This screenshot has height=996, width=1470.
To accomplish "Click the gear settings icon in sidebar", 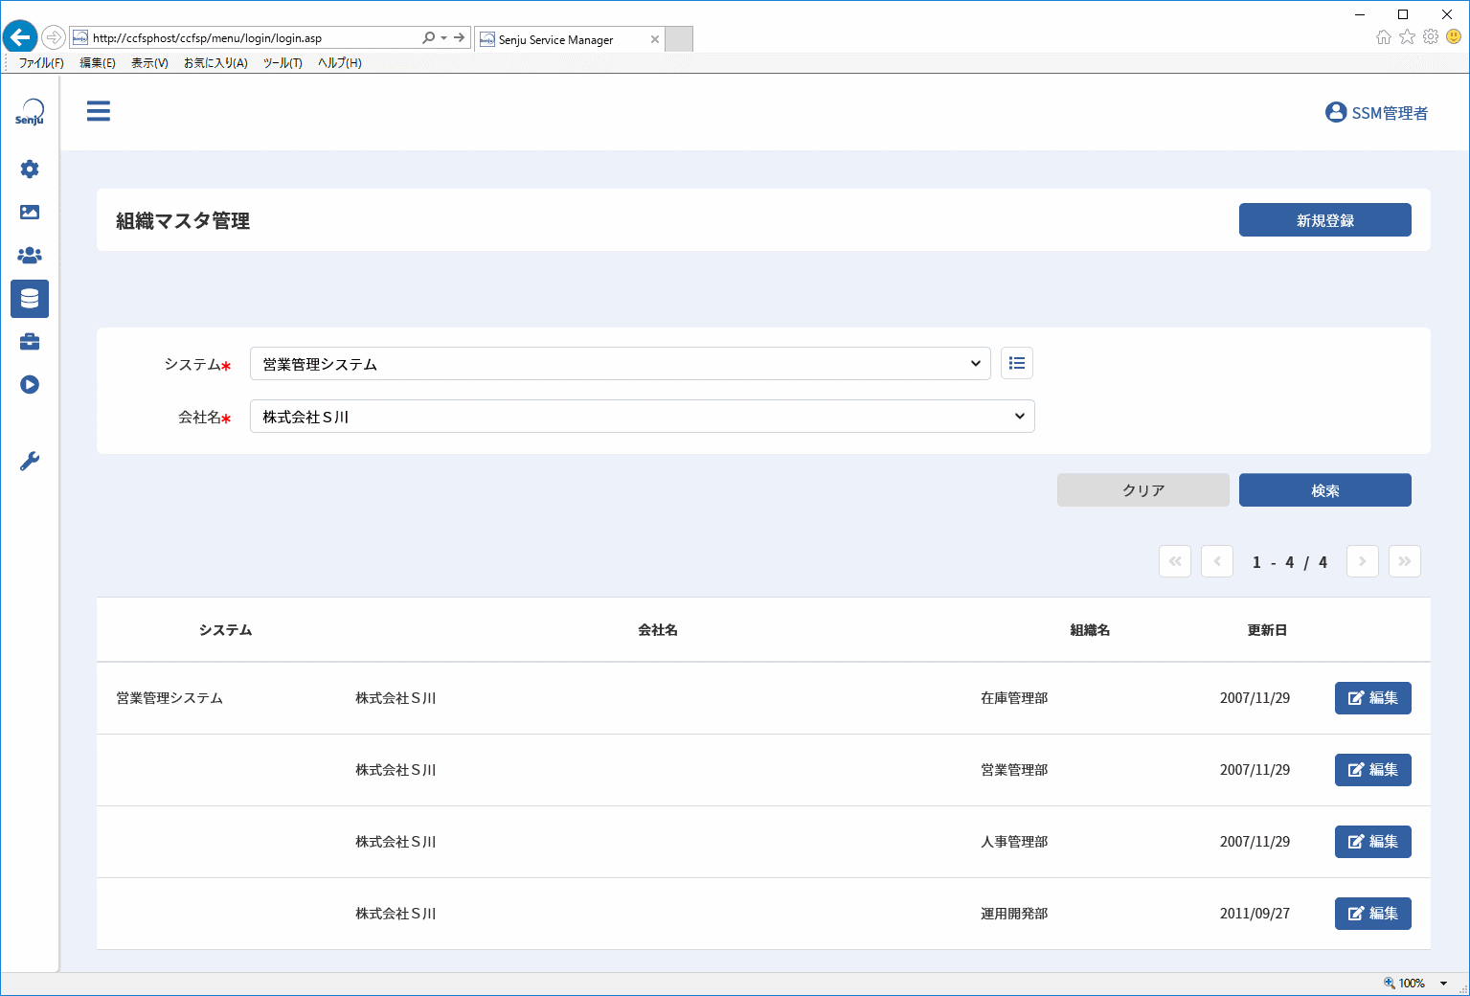I will pos(30,170).
